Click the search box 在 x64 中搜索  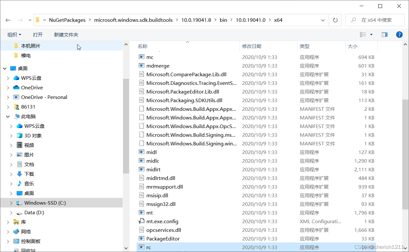375,20
